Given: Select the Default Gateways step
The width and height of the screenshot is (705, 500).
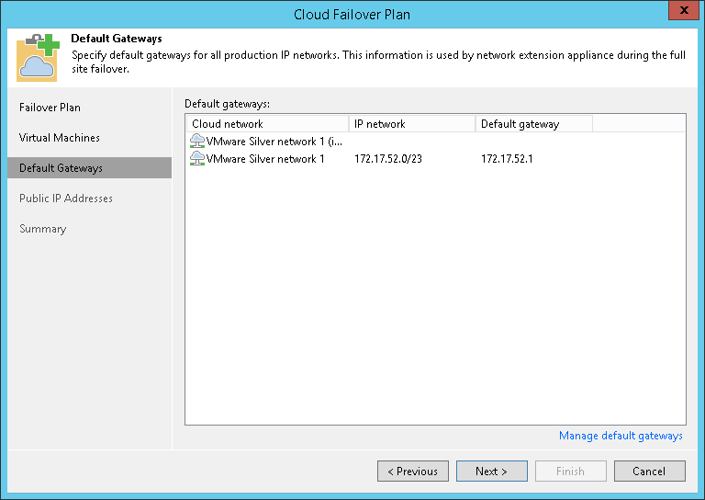Looking at the screenshot, I should coord(89,168).
